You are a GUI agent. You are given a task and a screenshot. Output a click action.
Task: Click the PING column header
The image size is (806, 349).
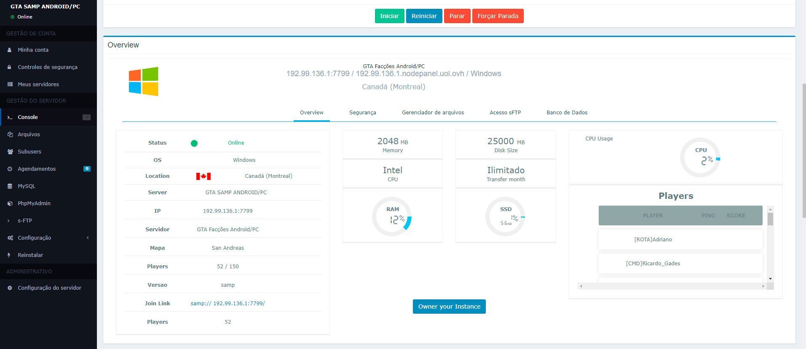tap(708, 216)
